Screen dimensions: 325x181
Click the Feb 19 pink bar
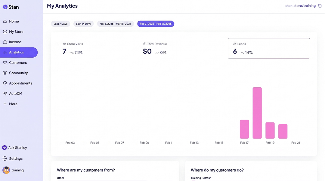(270, 130)
